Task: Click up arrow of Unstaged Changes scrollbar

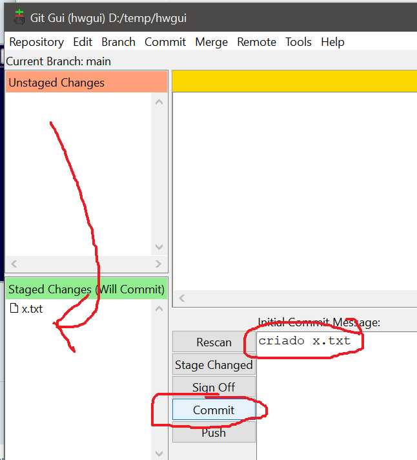Action: coord(159,102)
